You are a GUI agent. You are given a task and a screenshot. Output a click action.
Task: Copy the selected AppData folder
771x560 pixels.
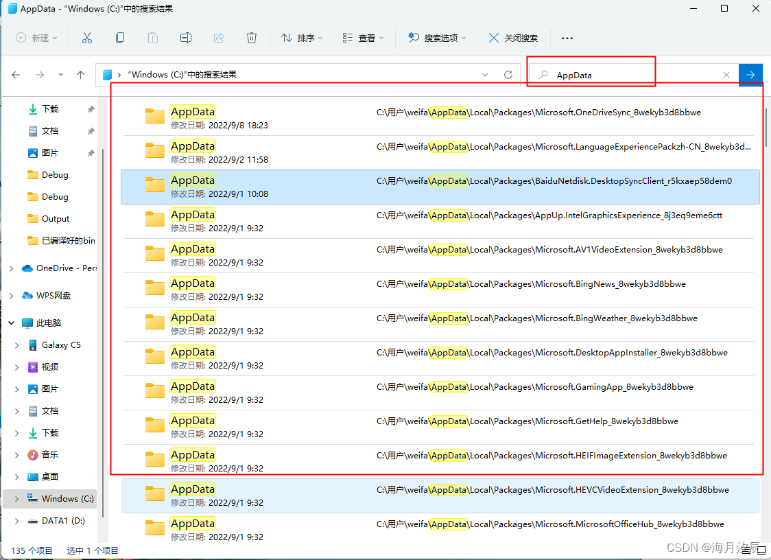coord(120,38)
